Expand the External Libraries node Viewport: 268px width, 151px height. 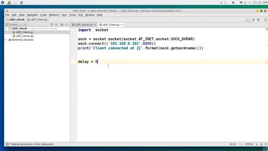pyautogui.click(x=6, y=40)
